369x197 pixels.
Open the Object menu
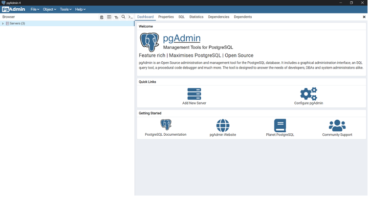click(49, 9)
